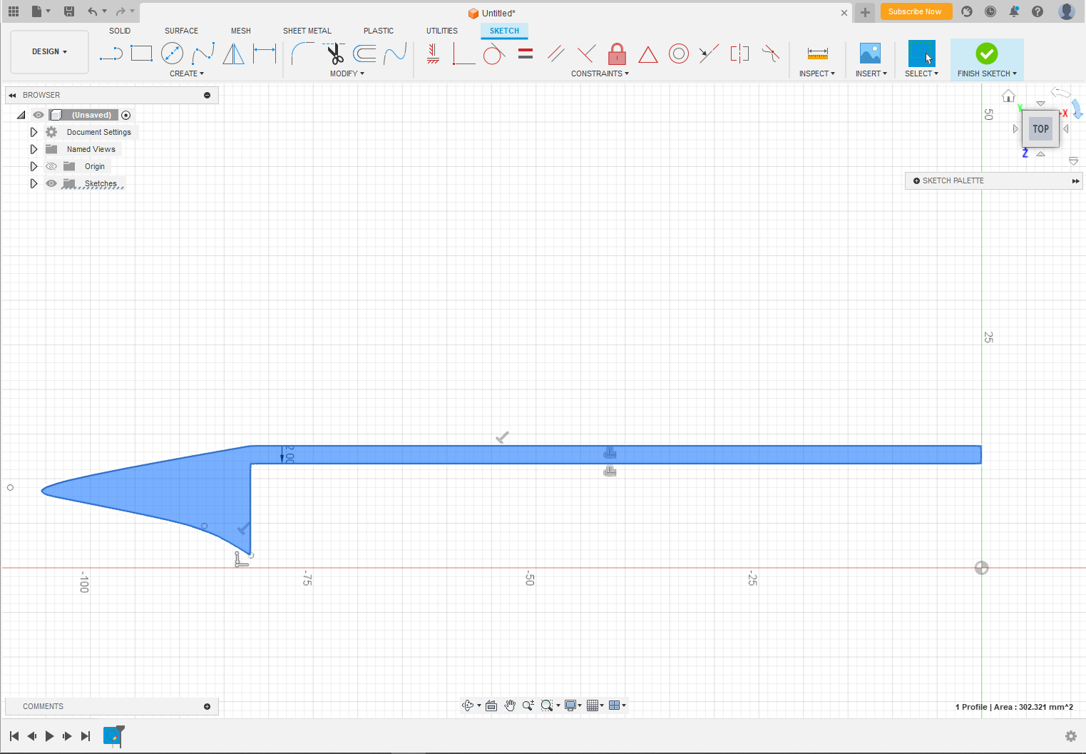The width and height of the screenshot is (1086, 754).
Task: Activate the Select tool icon
Action: pyautogui.click(x=921, y=54)
